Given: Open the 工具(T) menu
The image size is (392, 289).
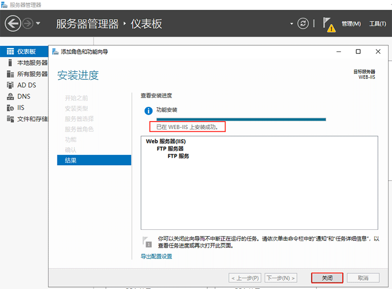Looking at the screenshot, I should (378, 23).
